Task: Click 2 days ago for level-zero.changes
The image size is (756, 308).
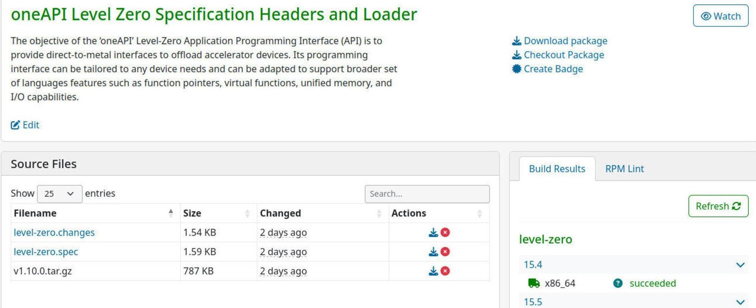Action: point(283,233)
